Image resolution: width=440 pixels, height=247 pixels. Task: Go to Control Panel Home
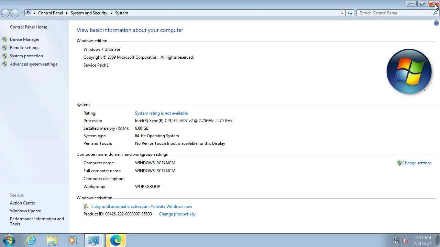click(29, 27)
